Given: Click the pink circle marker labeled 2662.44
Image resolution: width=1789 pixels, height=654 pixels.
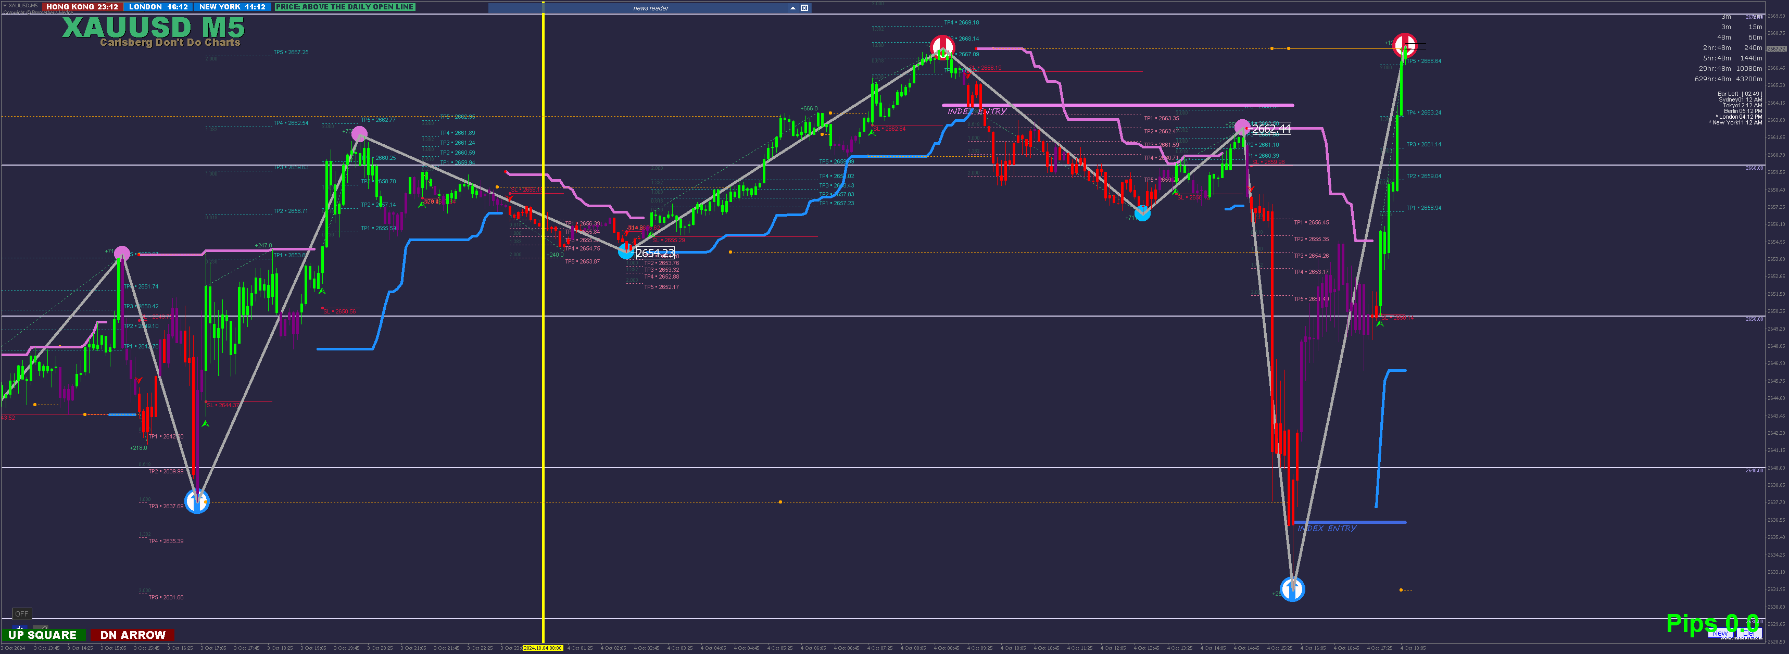Looking at the screenshot, I should point(1242,127).
